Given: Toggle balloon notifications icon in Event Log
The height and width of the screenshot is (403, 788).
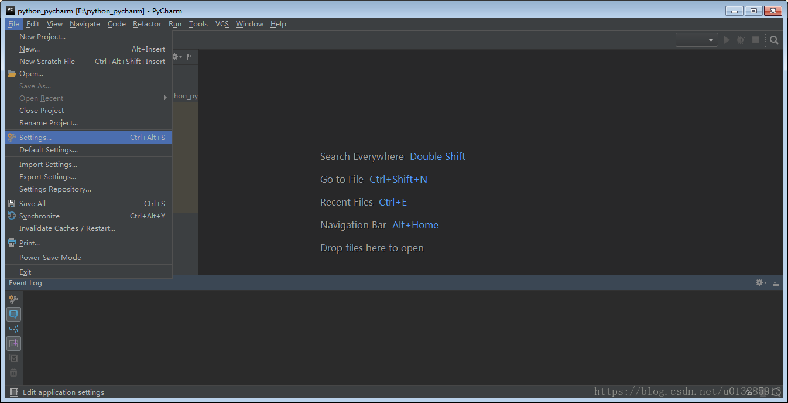Looking at the screenshot, I should [x=13, y=314].
